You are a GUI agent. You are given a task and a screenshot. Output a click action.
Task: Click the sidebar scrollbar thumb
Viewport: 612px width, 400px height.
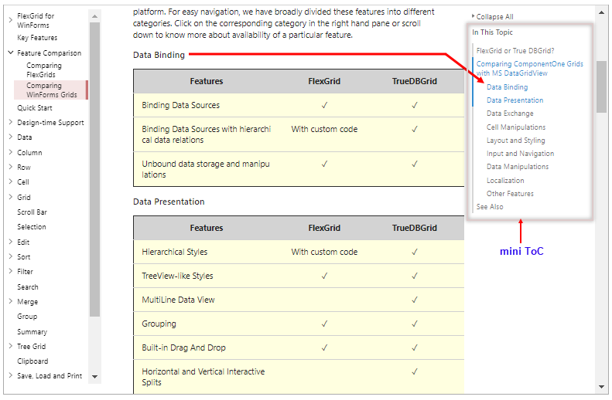coord(94,169)
